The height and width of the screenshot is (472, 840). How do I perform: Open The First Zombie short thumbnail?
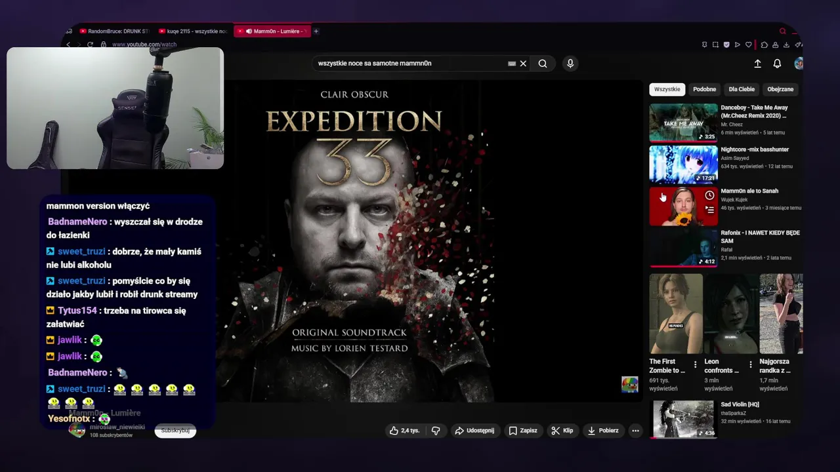(676, 313)
